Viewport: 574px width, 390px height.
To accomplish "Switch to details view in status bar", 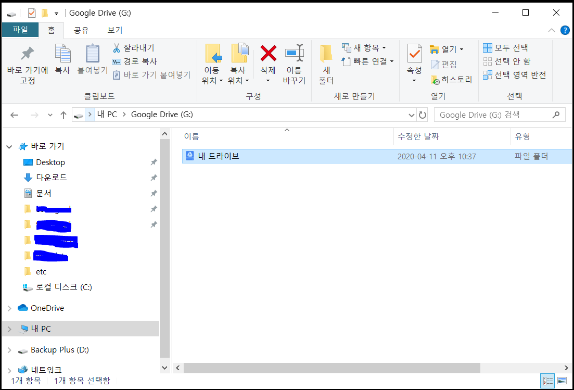I will click(547, 381).
